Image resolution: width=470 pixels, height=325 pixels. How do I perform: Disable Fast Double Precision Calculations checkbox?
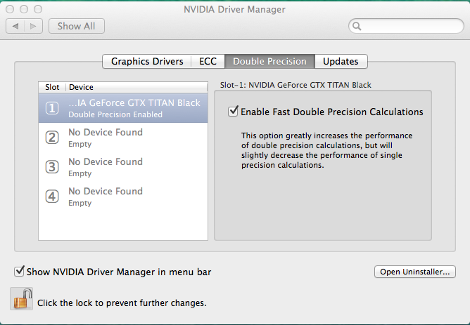pyautogui.click(x=233, y=111)
